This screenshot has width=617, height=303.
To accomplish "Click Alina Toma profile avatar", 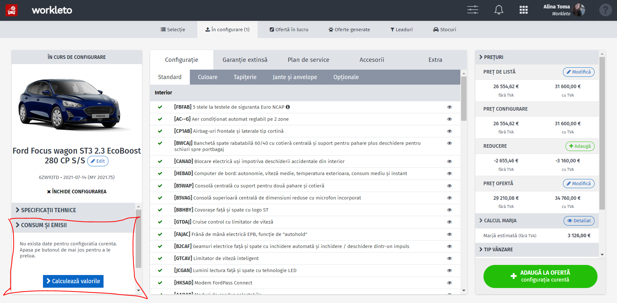I will click(579, 10).
